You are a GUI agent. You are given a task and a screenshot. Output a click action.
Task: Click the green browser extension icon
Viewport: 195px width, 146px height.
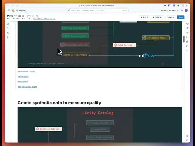point(178,5)
